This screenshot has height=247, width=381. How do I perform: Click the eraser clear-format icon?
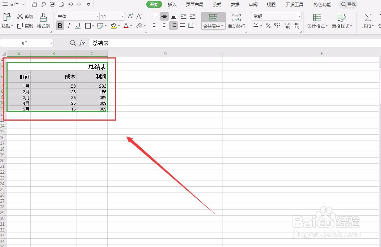(139, 26)
